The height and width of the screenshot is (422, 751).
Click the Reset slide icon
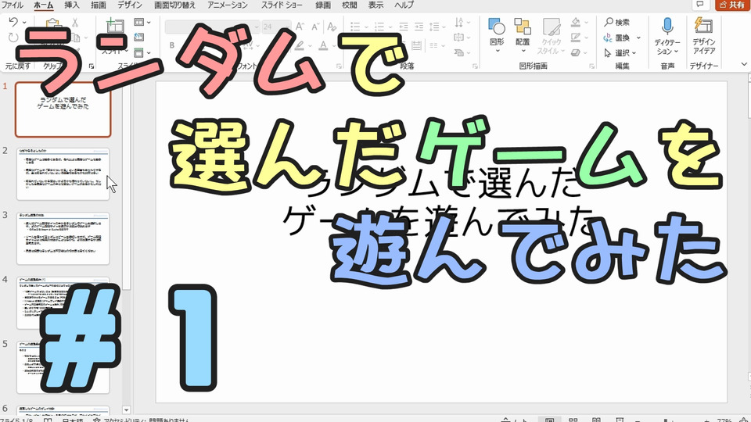pyautogui.click(x=139, y=37)
